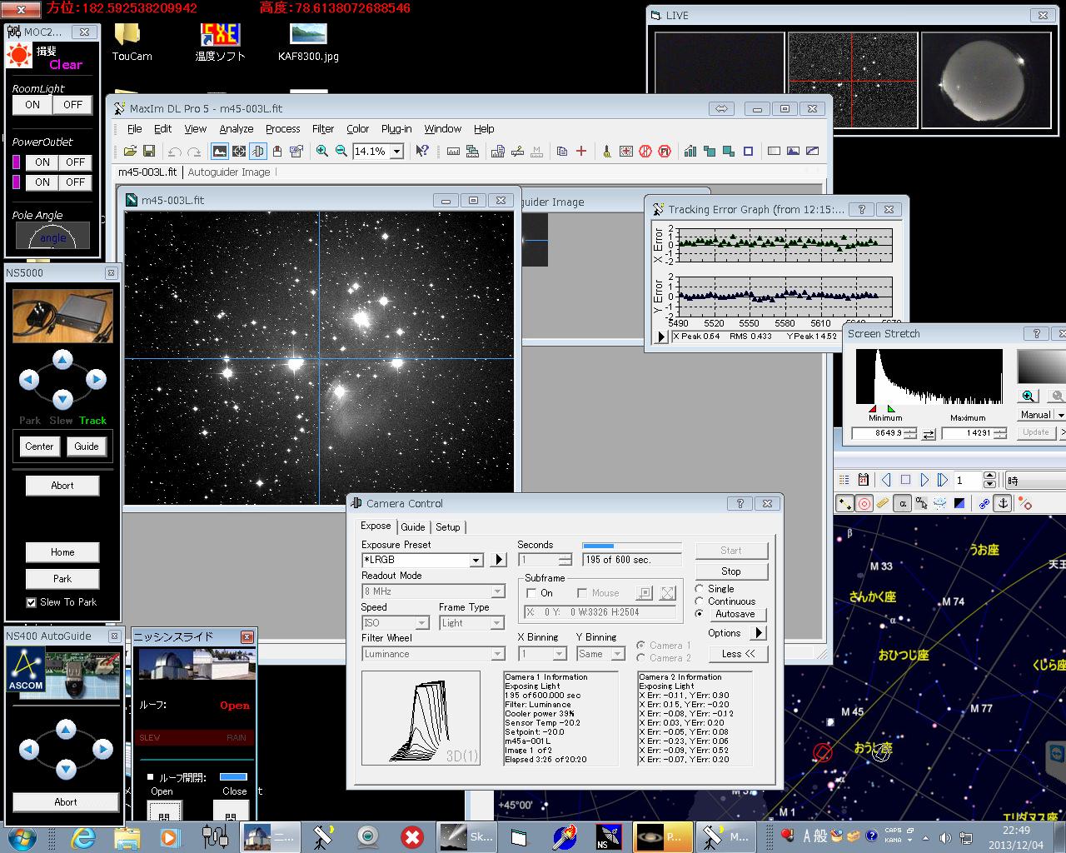The height and width of the screenshot is (853, 1066).
Task: Click NS5000 right arrow slew button
Action: tap(97, 380)
